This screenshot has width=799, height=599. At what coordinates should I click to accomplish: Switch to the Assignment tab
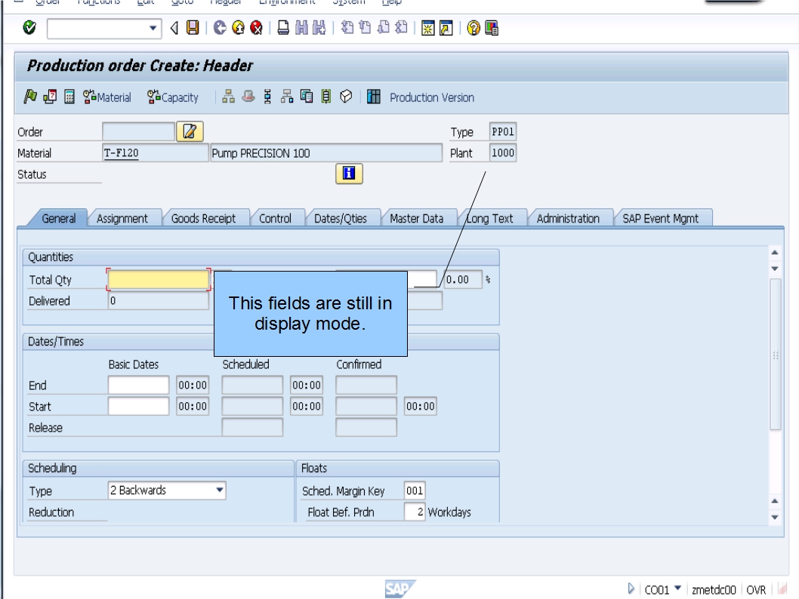pyautogui.click(x=122, y=218)
